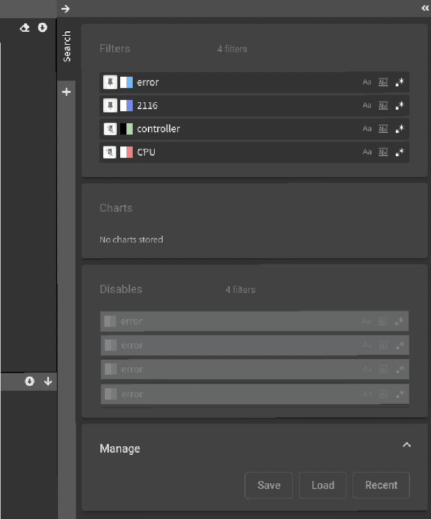This screenshot has height=519, width=431.
Task: Click the right-arrow icon above the Search tab
Action: [x=66, y=9]
